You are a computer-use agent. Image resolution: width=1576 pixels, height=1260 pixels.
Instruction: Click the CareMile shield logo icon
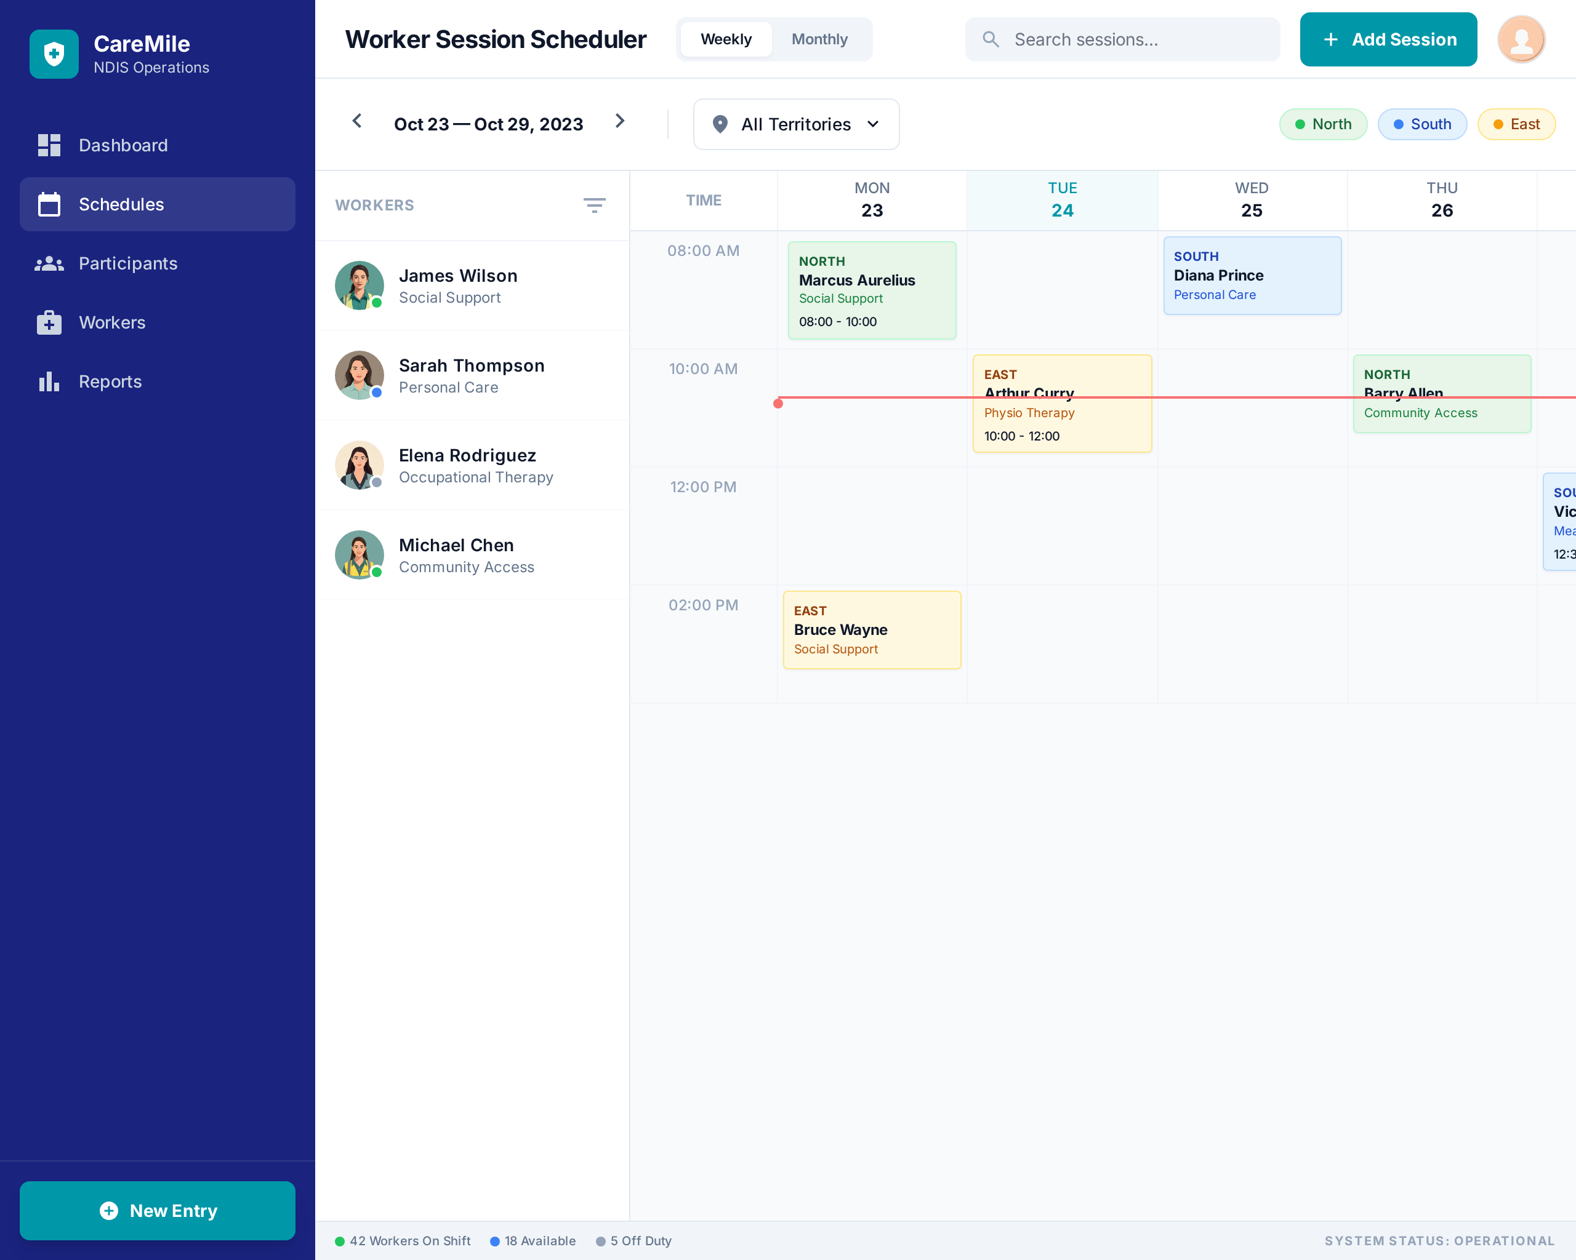click(54, 54)
